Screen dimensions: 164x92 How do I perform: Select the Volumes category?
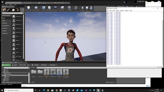[x=4, y=31]
